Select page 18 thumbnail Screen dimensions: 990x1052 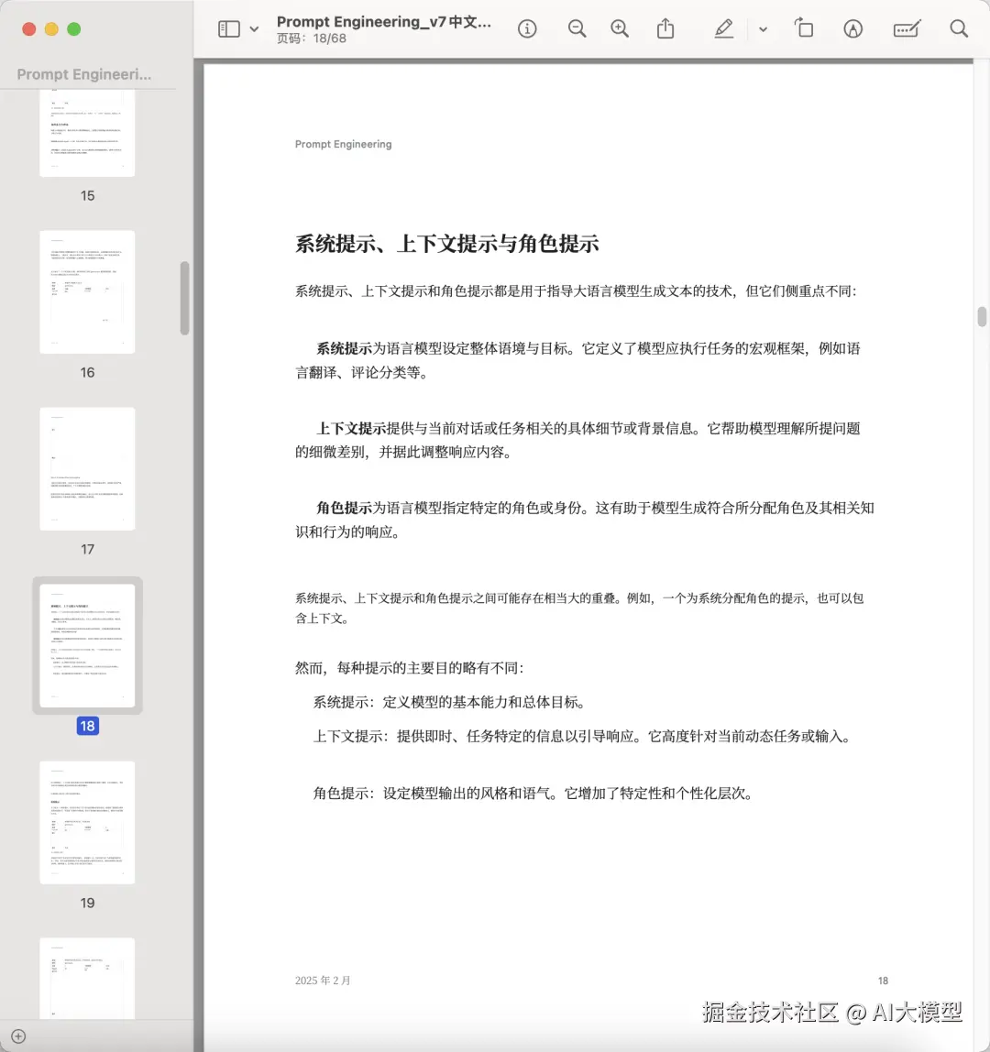pos(87,645)
